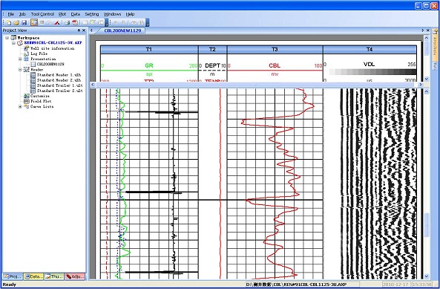
Task: Open the Data tab at panel bottom
Action: point(33,276)
